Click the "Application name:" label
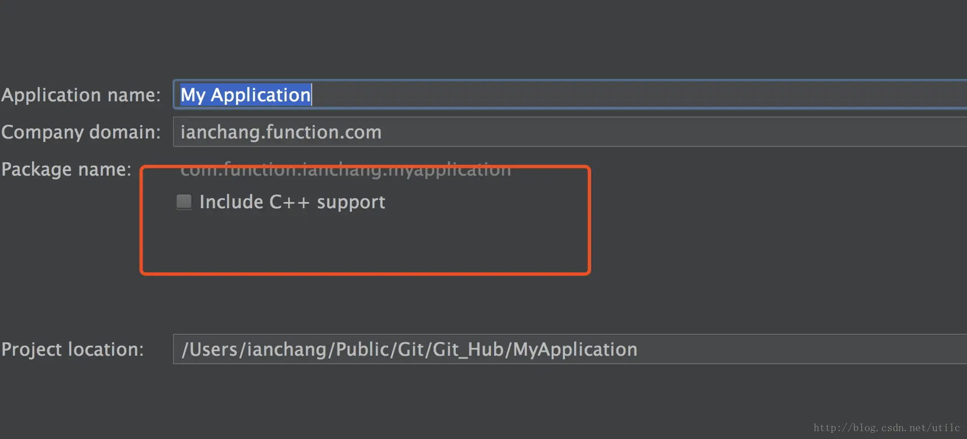 (81, 95)
